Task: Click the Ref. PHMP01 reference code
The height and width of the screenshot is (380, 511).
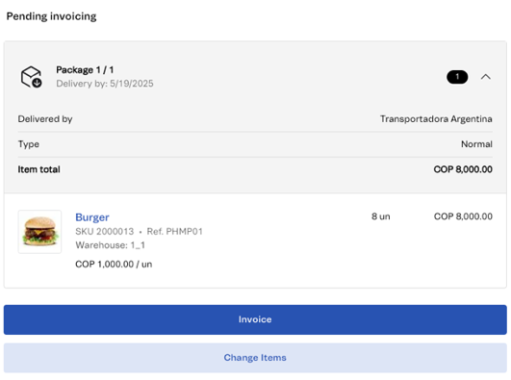Action: (x=175, y=232)
